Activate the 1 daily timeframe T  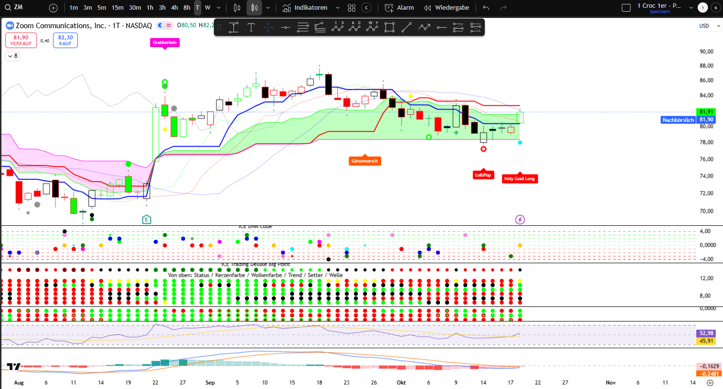click(197, 8)
